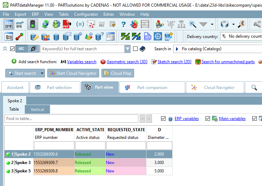Viewport: 262px width, 186px height.
Task: Click the Start Cloud Navigator button
Action: [73, 73]
